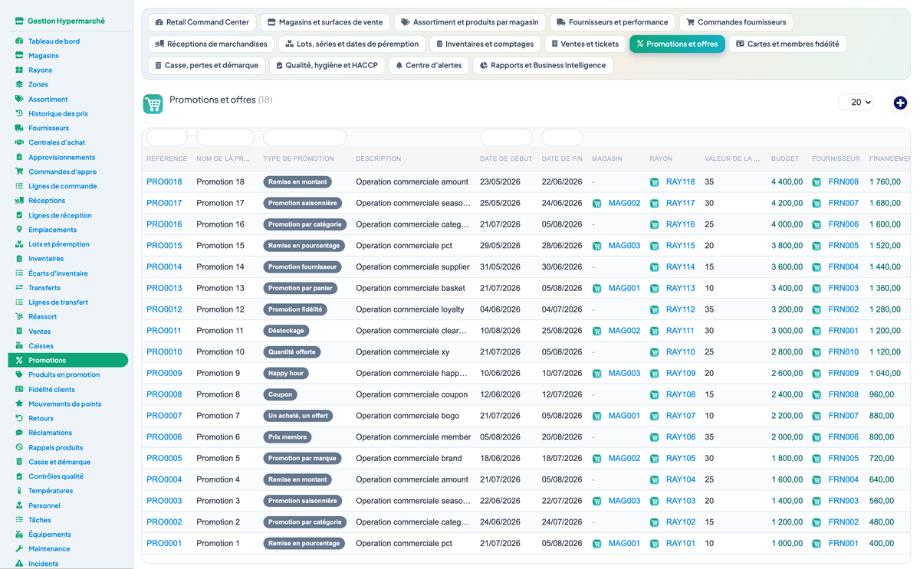Click the Déstockage promotion type badge

click(x=286, y=331)
